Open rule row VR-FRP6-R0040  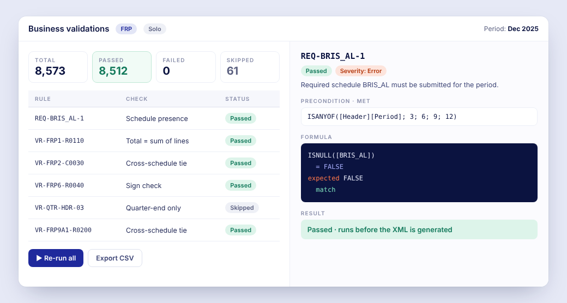pyautogui.click(x=154, y=185)
